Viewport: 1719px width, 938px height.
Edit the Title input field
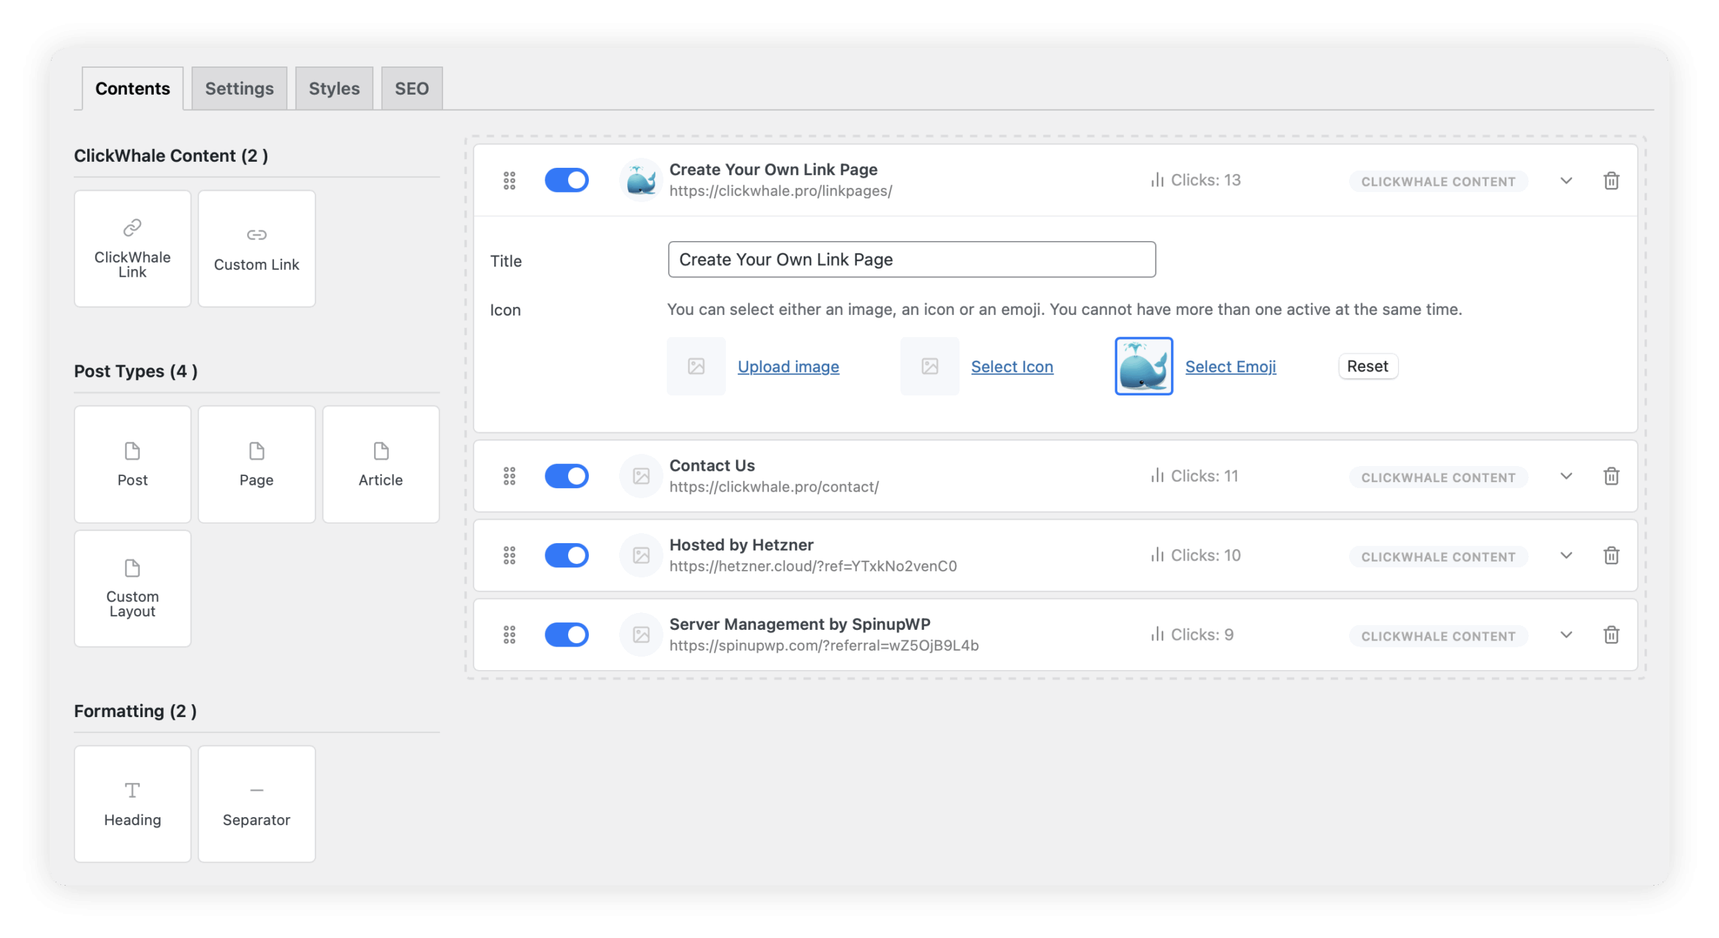click(x=912, y=259)
